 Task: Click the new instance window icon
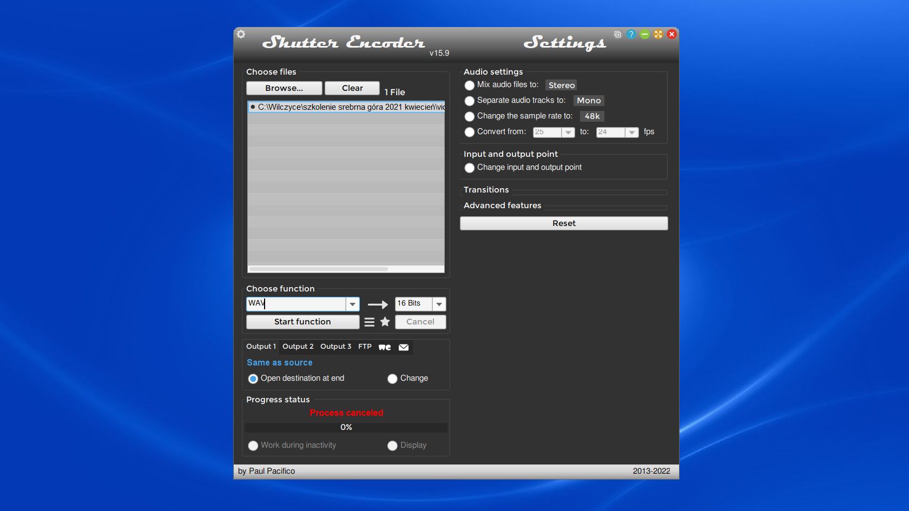point(617,34)
